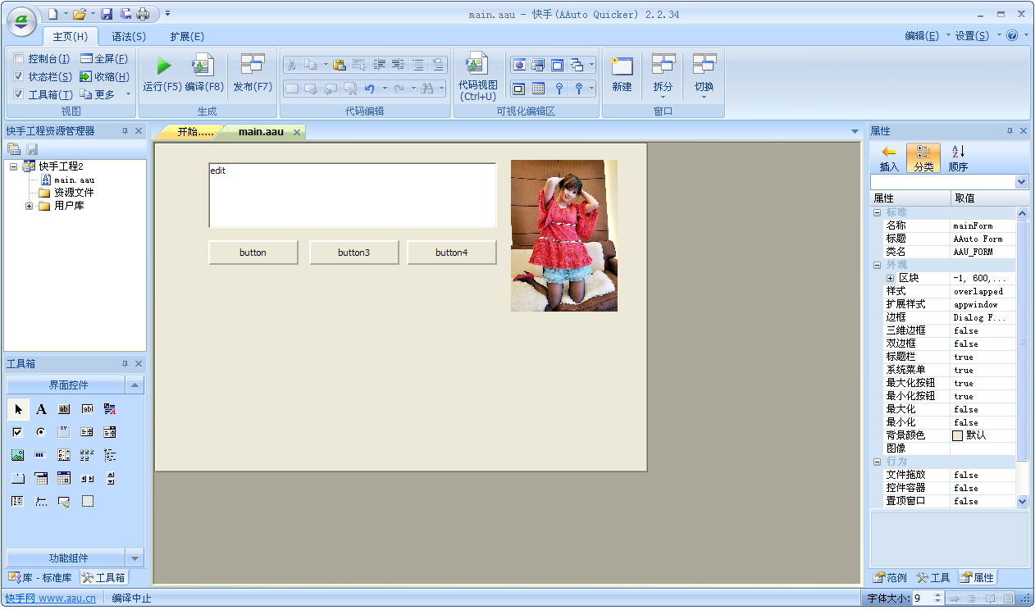Click the AAuto application orb button
Image resolution: width=1035 pixels, height=610 pixels.
click(21, 20)
